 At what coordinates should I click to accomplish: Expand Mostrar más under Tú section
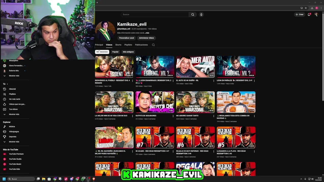tap(14, 114)
